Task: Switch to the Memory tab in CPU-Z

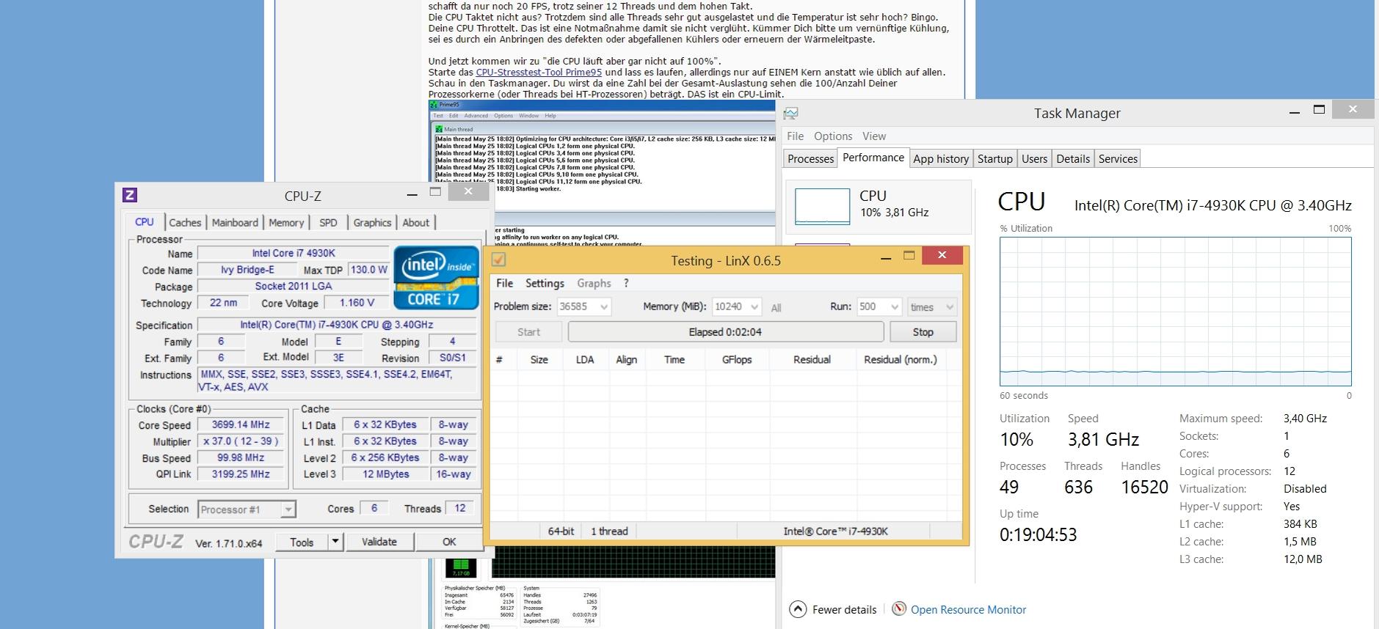Action: pyautogui.click(x=286, y=223)
